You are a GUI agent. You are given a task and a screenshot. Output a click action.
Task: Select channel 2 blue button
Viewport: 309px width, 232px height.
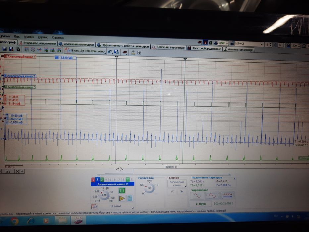[x=97, y=180]
